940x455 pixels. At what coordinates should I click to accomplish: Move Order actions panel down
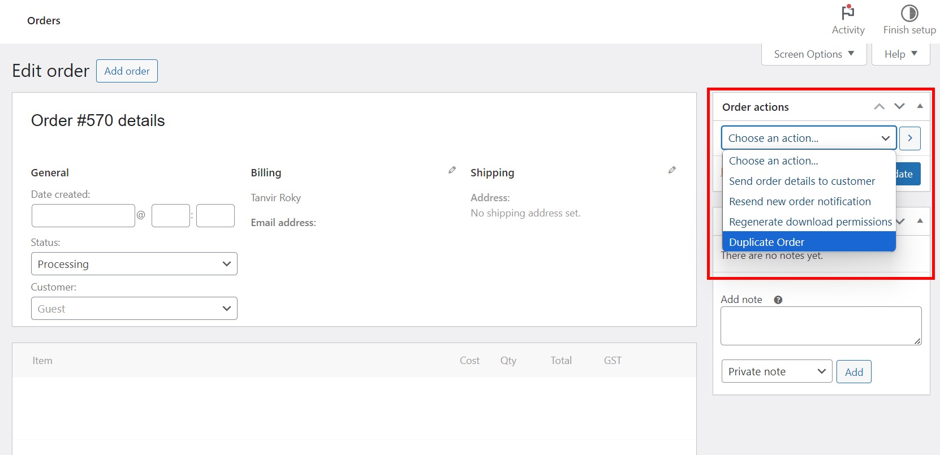point(899,107)
